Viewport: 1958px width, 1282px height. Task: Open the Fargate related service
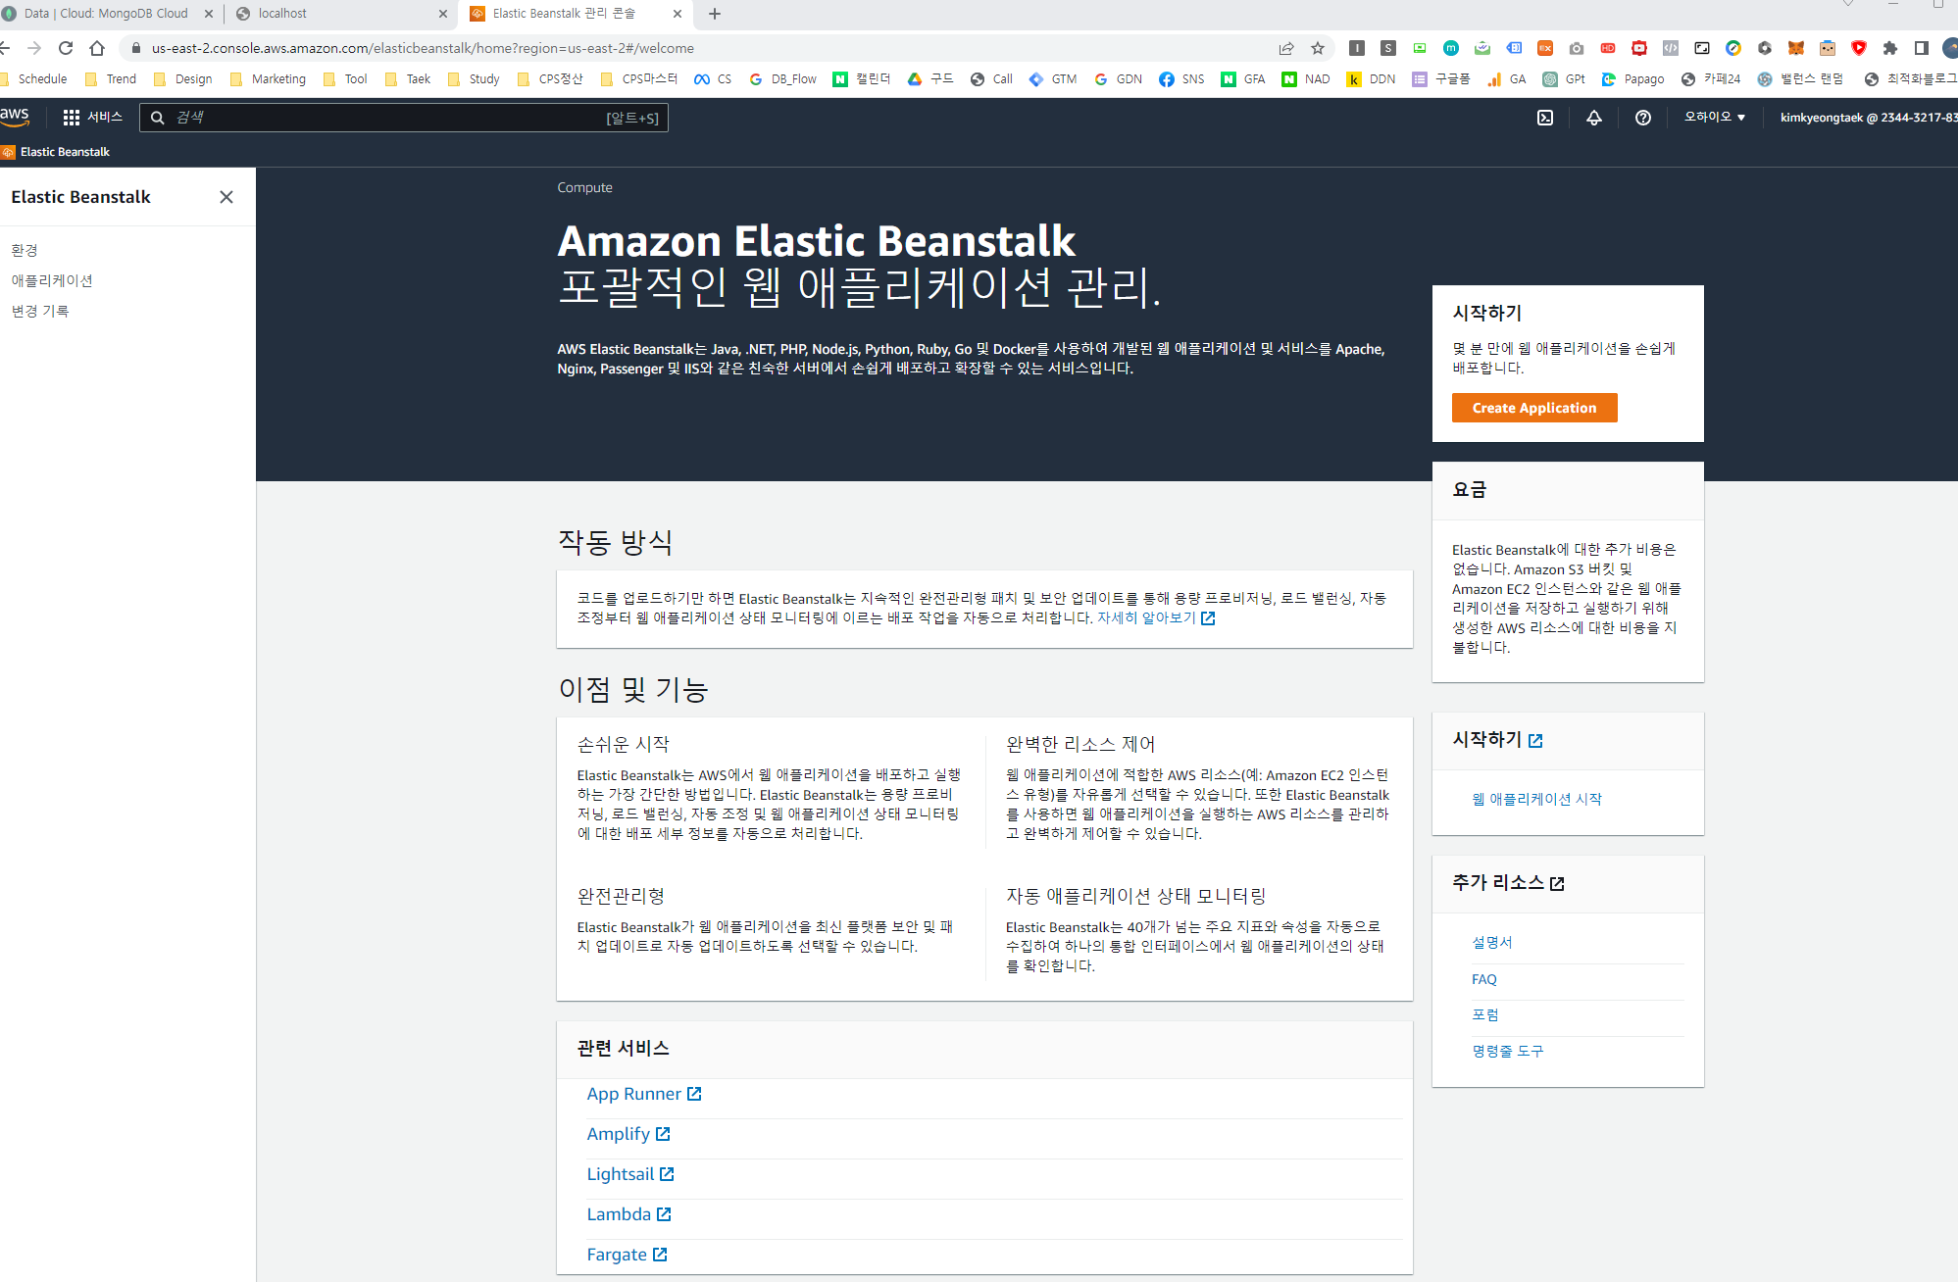pyautogui.click(x=627, y=1255)
